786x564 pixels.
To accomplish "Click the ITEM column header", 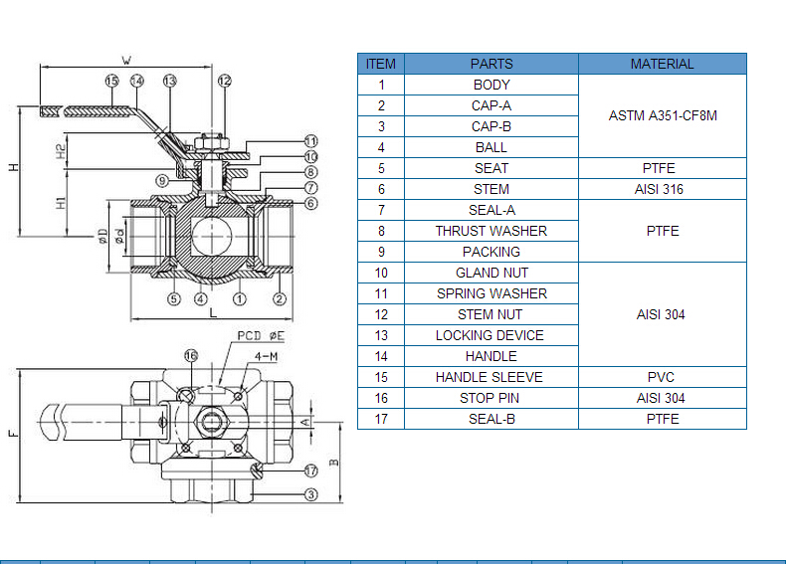I will [x=381, y=64].
